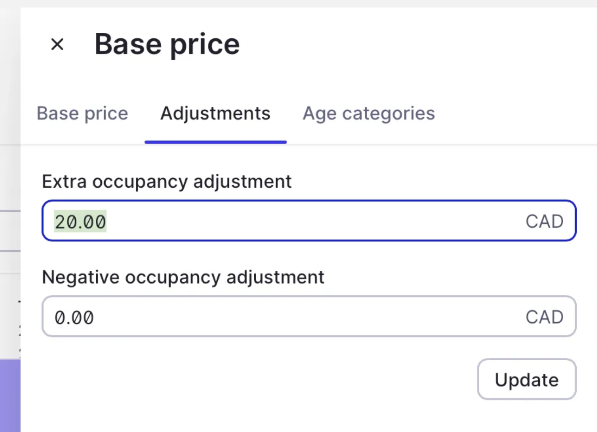Click the Extra occupancy adjustment input field
The width and height of the screenshot is (597, 432).
pyautogui.click(x=296, y=221)
